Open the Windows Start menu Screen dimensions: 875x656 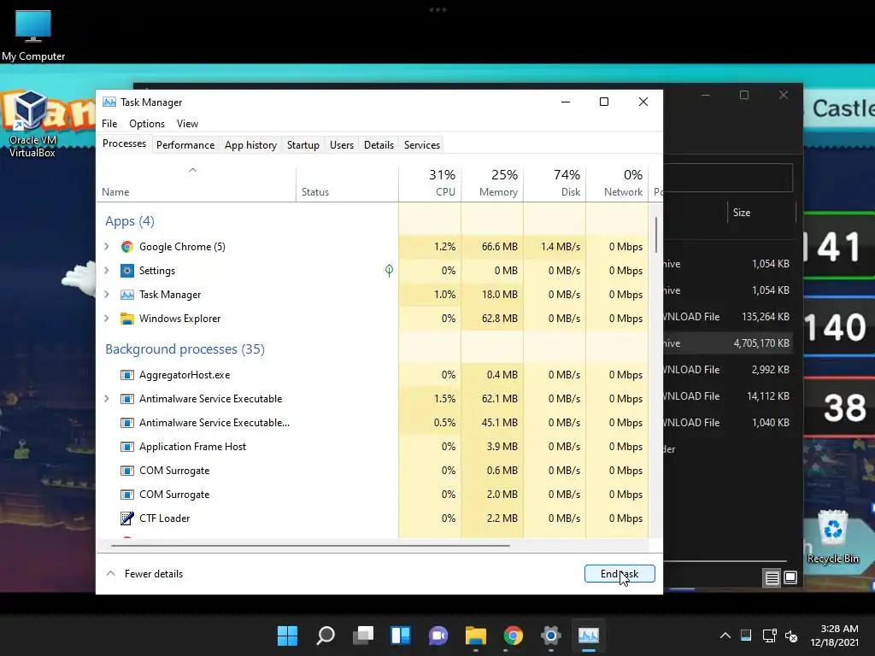pos(288,635)
